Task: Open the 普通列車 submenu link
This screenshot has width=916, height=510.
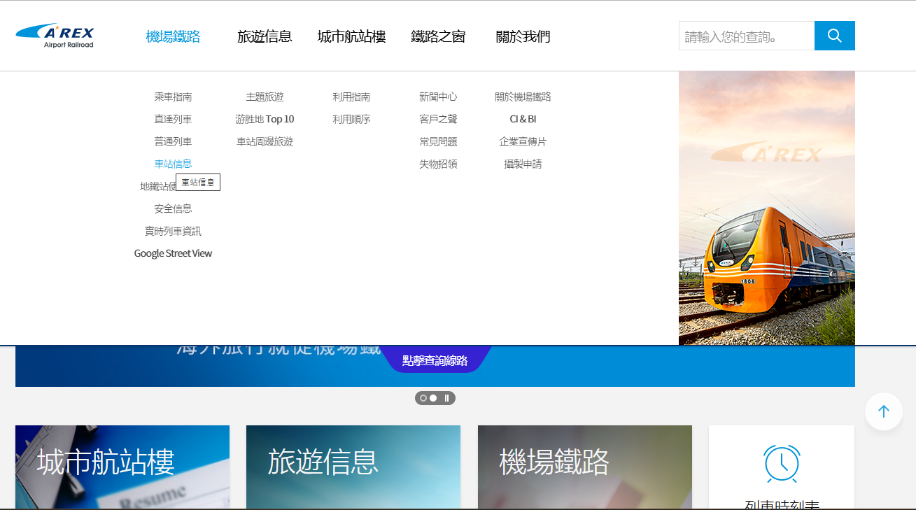Action: (x=173, y=141)
